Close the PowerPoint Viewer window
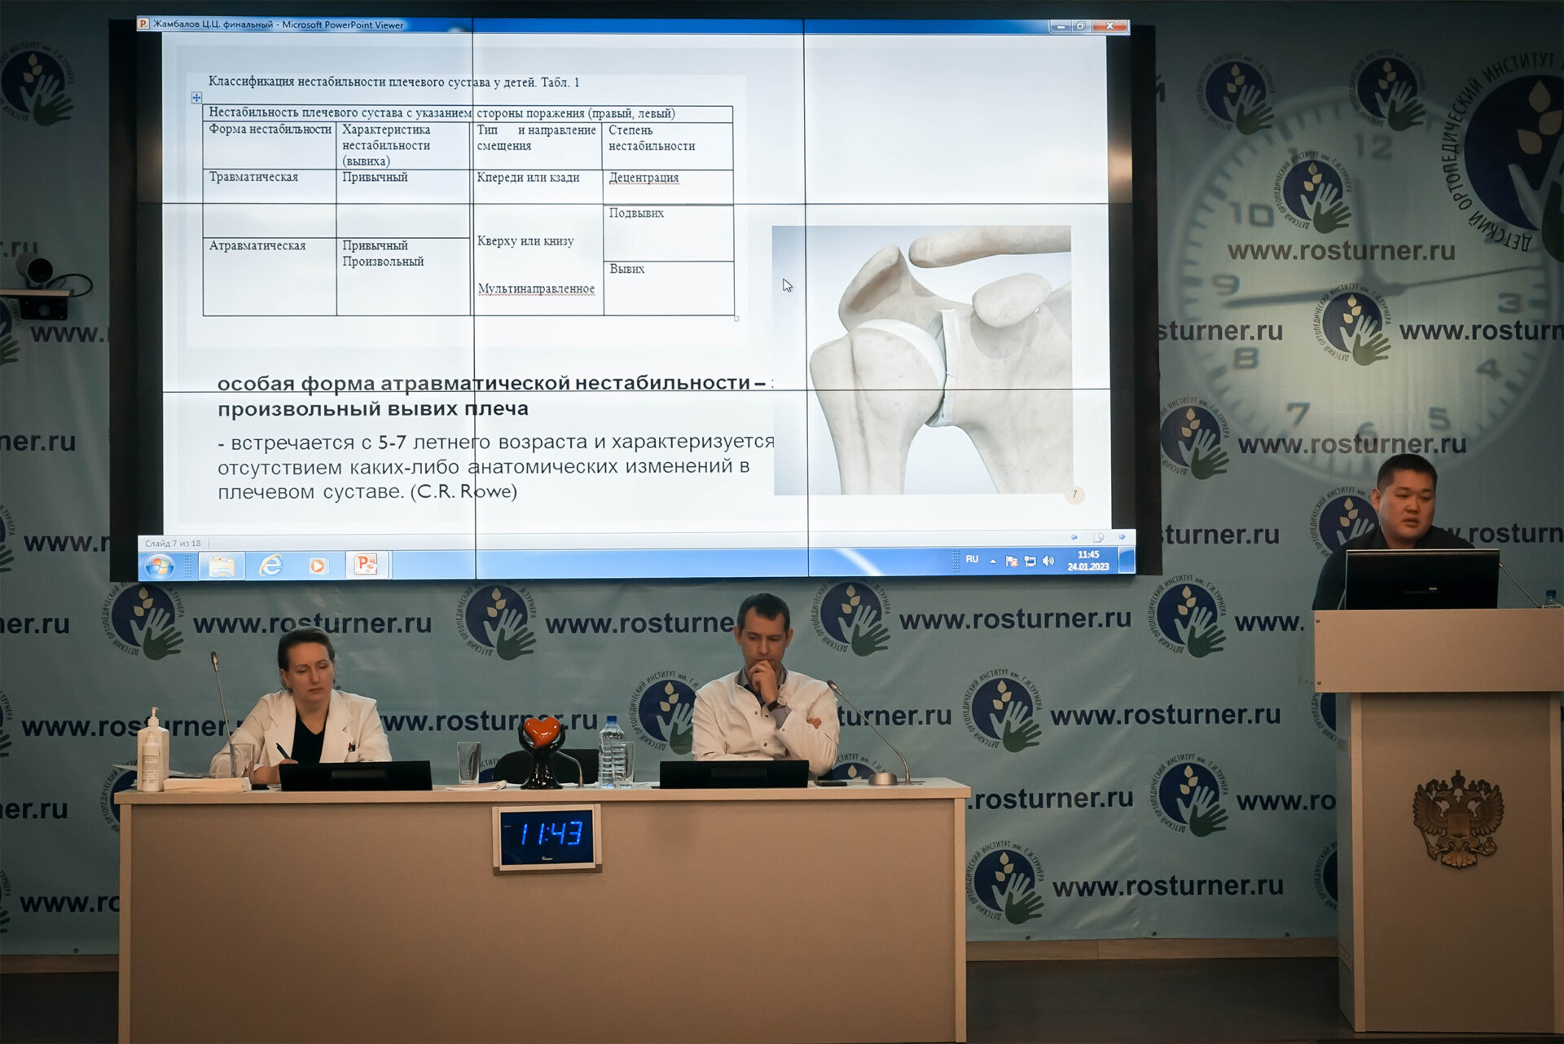The height and width of the screenshot is (1044, 1564). click(1109, 26)
